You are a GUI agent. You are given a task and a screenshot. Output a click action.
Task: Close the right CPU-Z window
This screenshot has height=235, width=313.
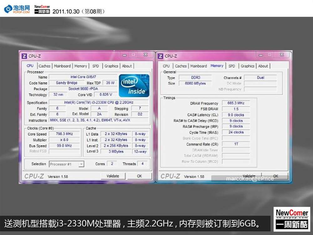282,55
